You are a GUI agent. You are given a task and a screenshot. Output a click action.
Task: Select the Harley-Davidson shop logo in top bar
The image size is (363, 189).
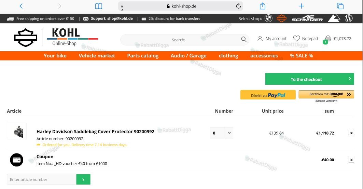(281, 18)
